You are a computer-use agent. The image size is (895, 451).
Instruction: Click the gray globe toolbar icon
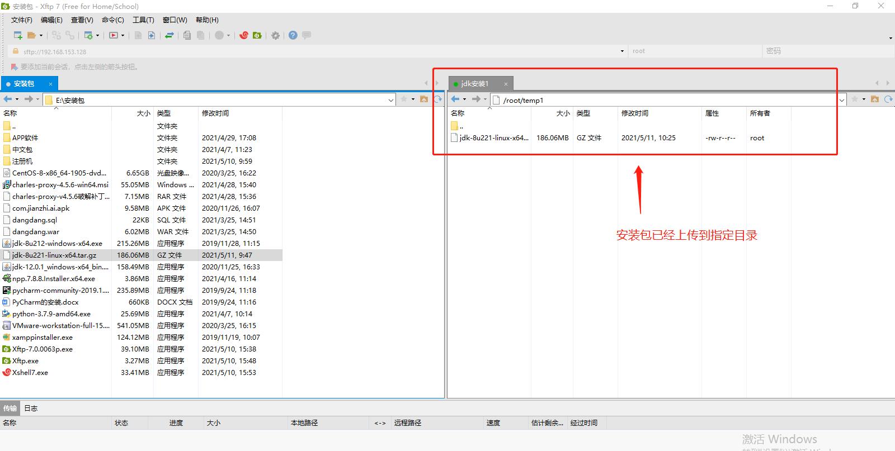219,35
